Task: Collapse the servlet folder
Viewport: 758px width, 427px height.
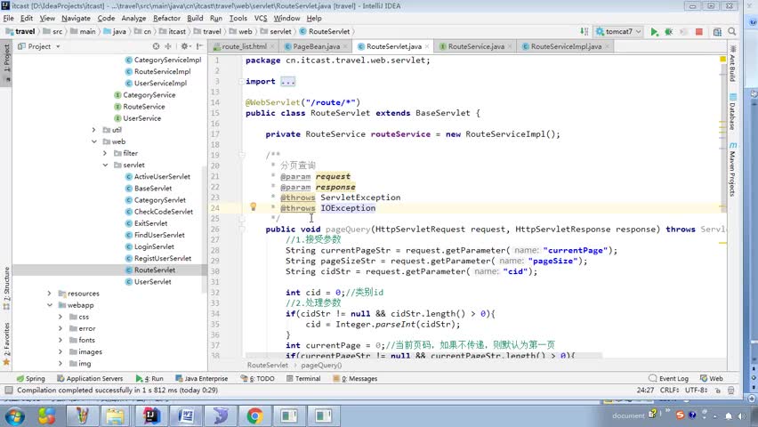Action: pyautogui.click(x=105, y=165)
